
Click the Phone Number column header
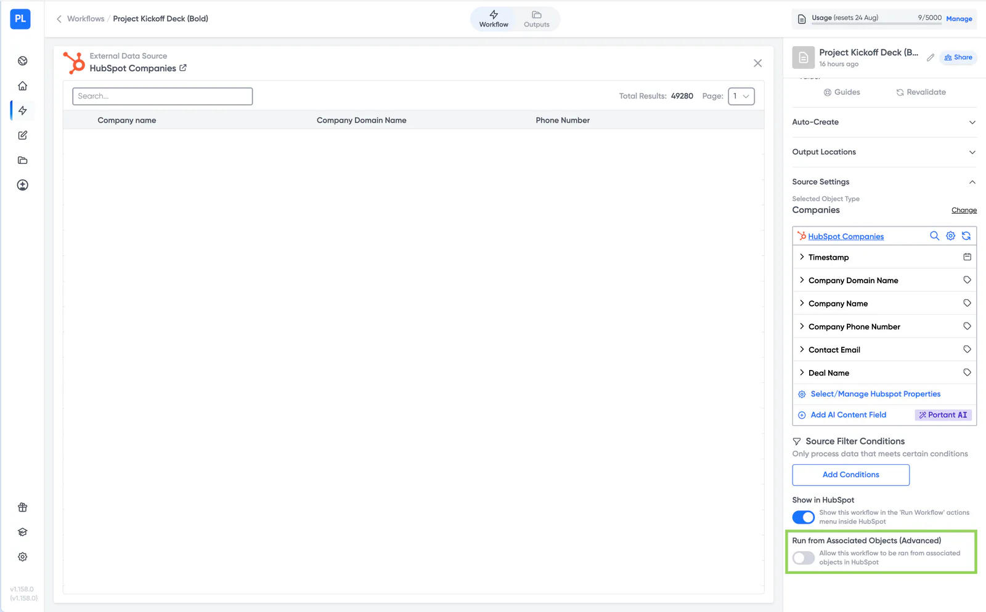563,120
